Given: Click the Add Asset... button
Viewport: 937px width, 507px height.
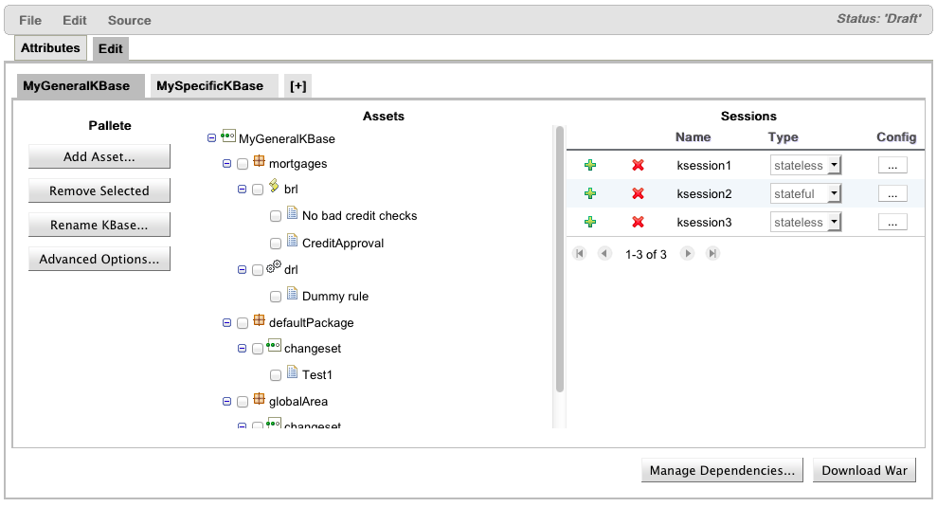Looking at the screenshot, I should click(x=99, y=156).
